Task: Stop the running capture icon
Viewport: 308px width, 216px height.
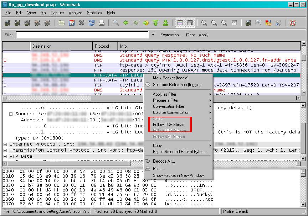Action: pyautogui.click(x=37, y=23)
